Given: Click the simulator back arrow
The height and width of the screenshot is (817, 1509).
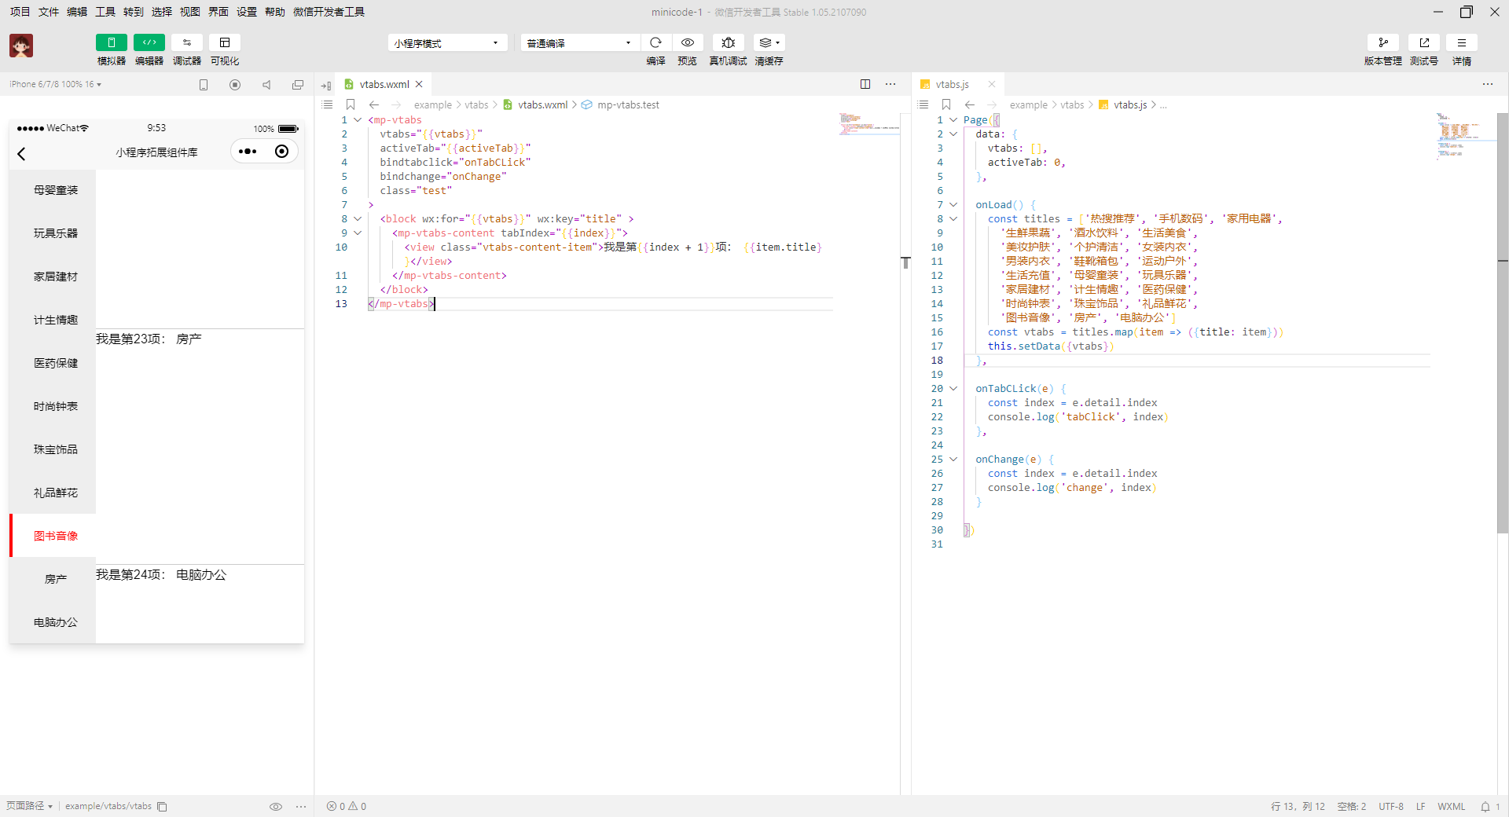Looking at the screenshot, I should [x=22, y=153].
